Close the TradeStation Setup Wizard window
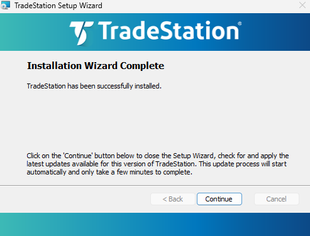310x236 pixels. pyautogui.click(x=302, y=5)
